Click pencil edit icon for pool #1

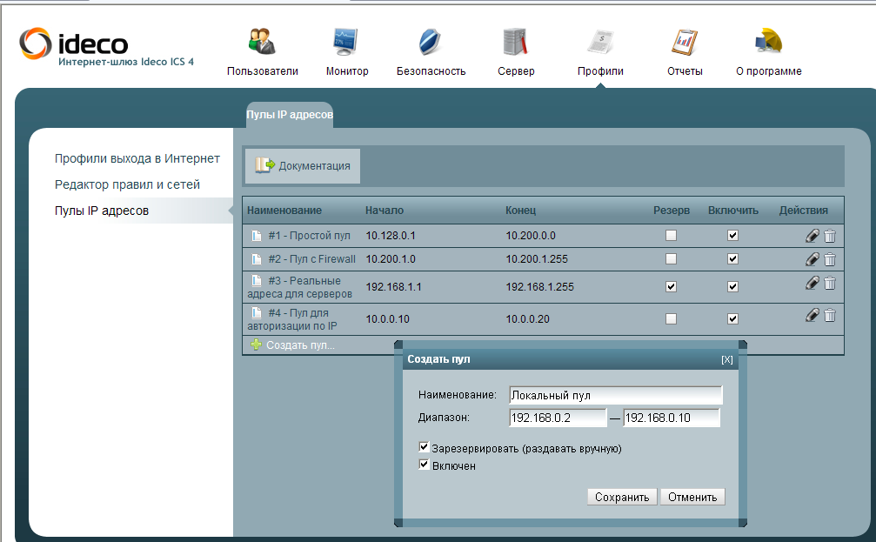click(812, 236)
